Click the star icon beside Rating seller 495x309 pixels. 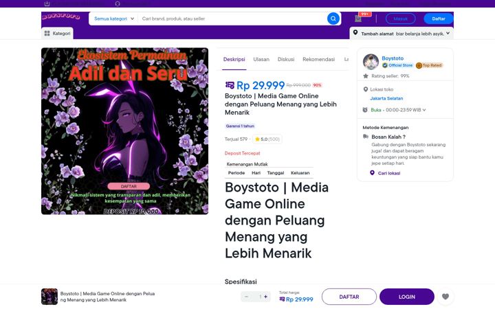[366, 76]
